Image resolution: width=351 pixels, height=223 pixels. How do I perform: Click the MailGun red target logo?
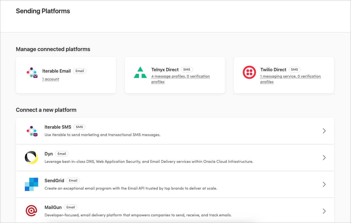click(x=31, y=211)
